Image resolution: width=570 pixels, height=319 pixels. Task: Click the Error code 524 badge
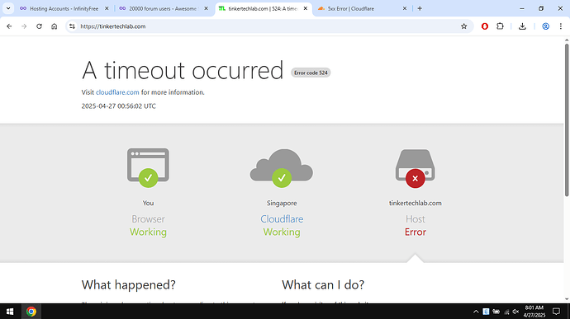click(311, 73)
